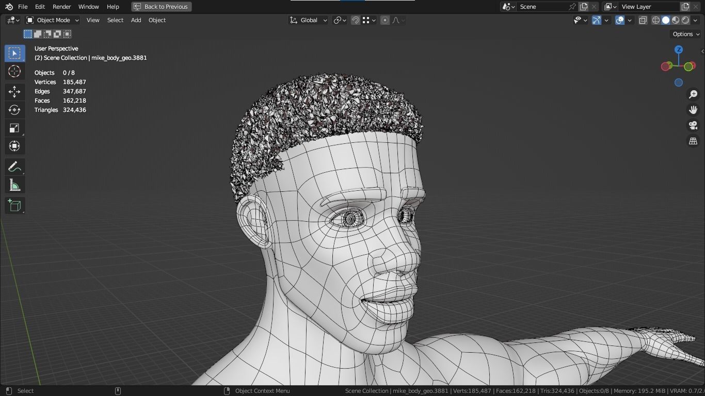Click Back to Previous button
Image resolution: width=705 pixels, height=396 pixels.
click(162, 7)
